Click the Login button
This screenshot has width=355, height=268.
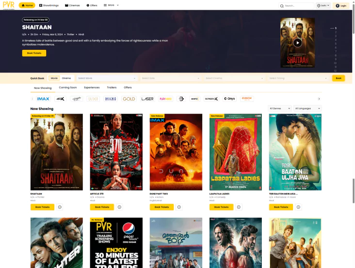[341, 6]
